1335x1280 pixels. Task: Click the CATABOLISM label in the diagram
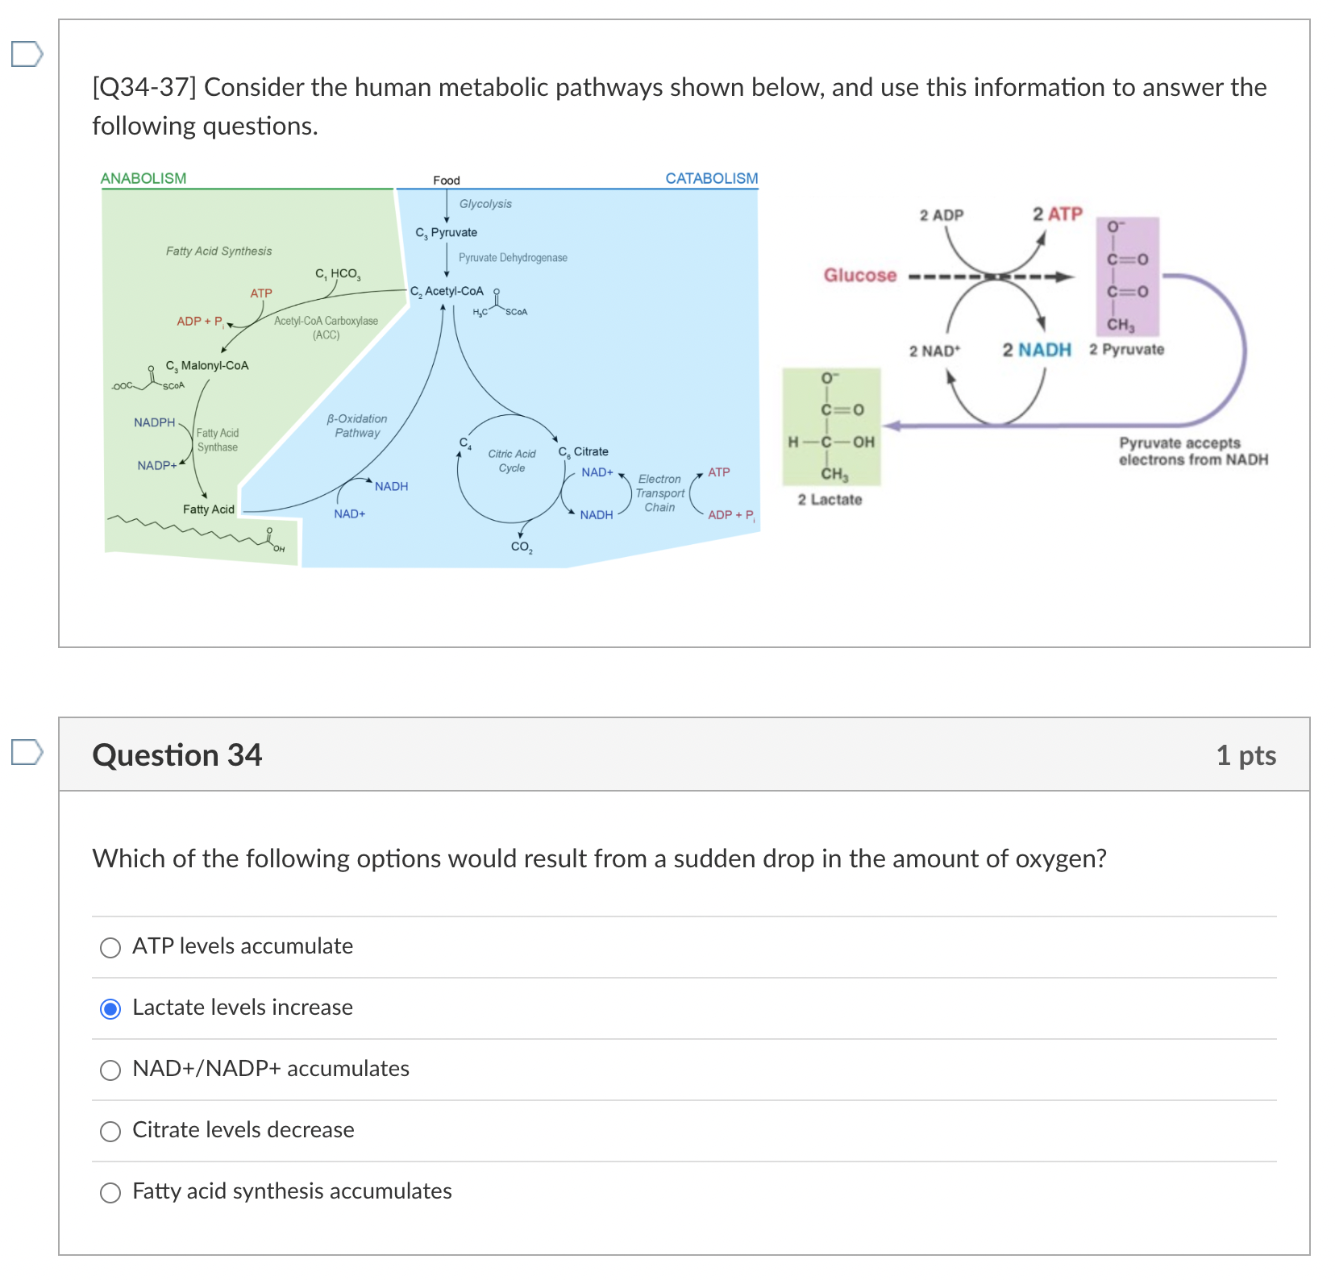pyautogui.click(x=712, y=178)
